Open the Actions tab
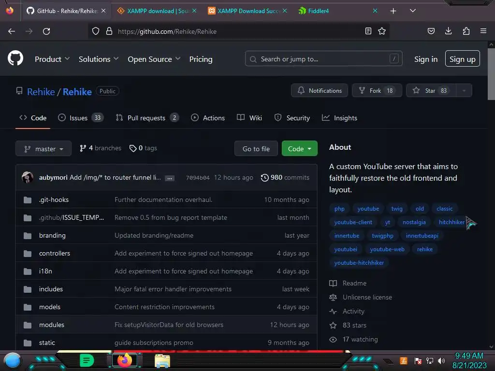This screenshot has height=371, width=495. pyautogui.click(x=208, y=118)
